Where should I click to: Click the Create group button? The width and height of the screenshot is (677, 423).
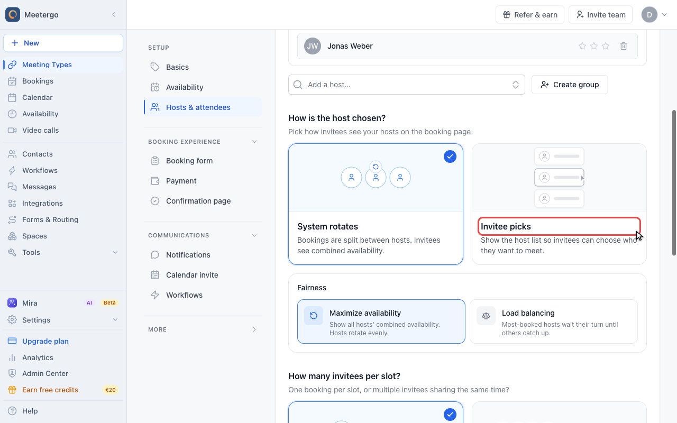click(x=570, y=85)
